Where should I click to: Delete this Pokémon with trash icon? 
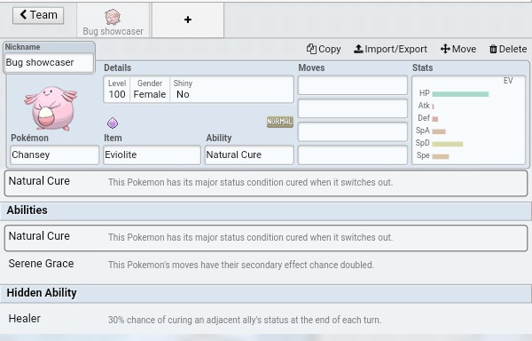pos(508,49)
